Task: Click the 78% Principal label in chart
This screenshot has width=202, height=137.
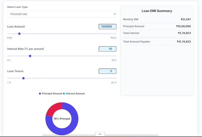Action: (x=62, y=119)
